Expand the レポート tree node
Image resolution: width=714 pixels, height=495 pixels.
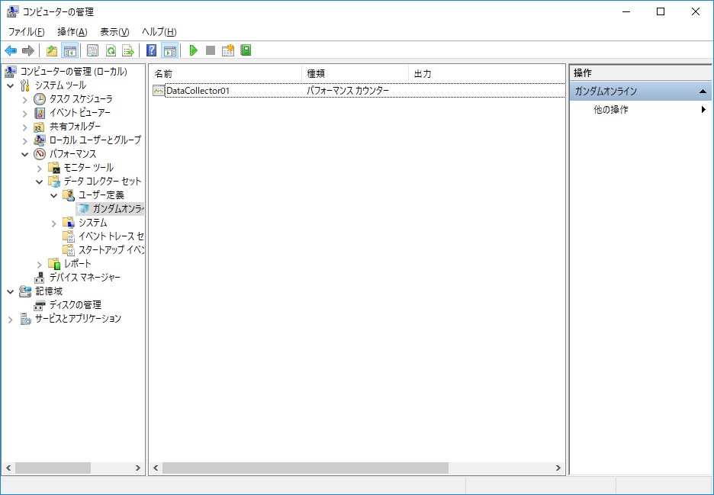(40, 264)
